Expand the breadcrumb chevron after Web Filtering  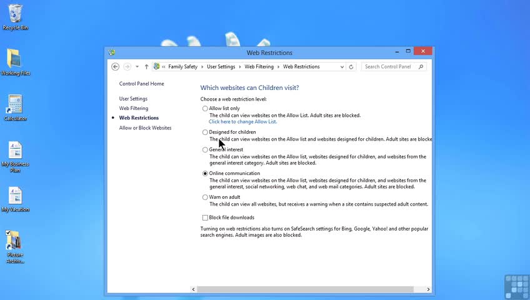(279, 67)
